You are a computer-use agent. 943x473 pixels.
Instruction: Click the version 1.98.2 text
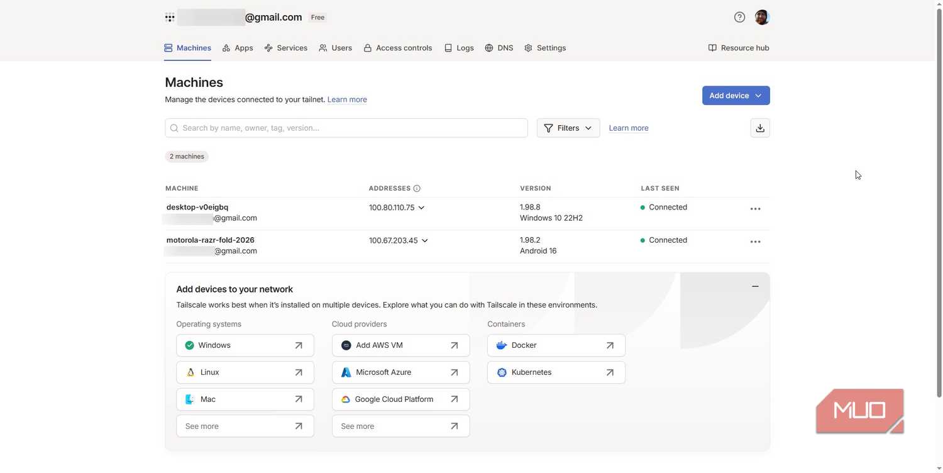530,240
